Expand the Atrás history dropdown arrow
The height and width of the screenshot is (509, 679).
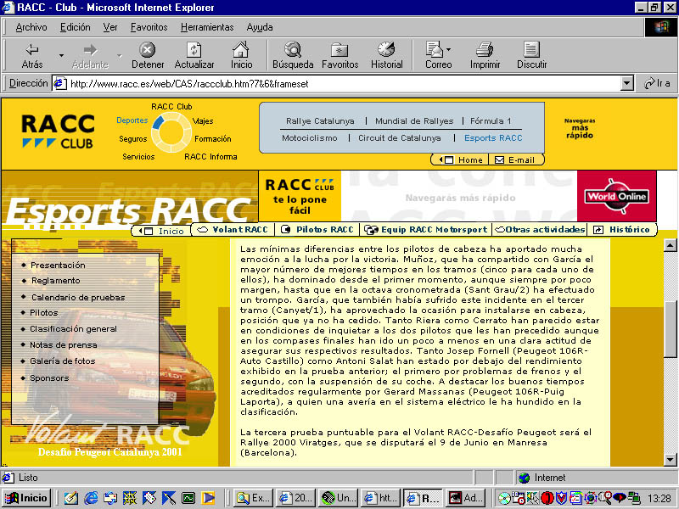click(61, 55)
